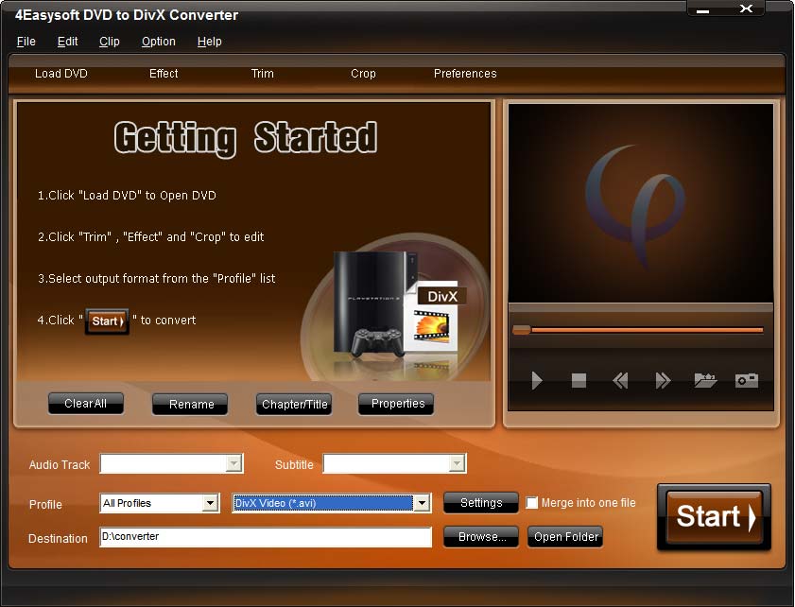Click the preview playback seek slider
The width and height of the screenshot is (795, 607).
tap(641, 330)
